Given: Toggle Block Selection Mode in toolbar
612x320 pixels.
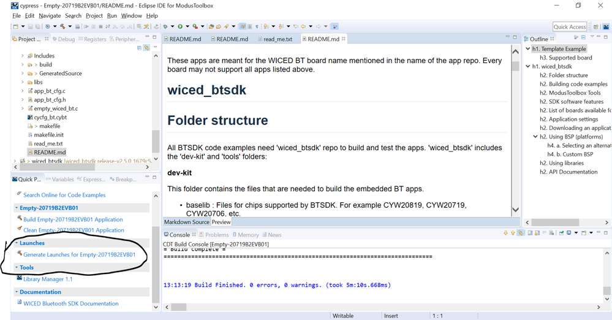Looking at the screenshot, I should (250, 26).
